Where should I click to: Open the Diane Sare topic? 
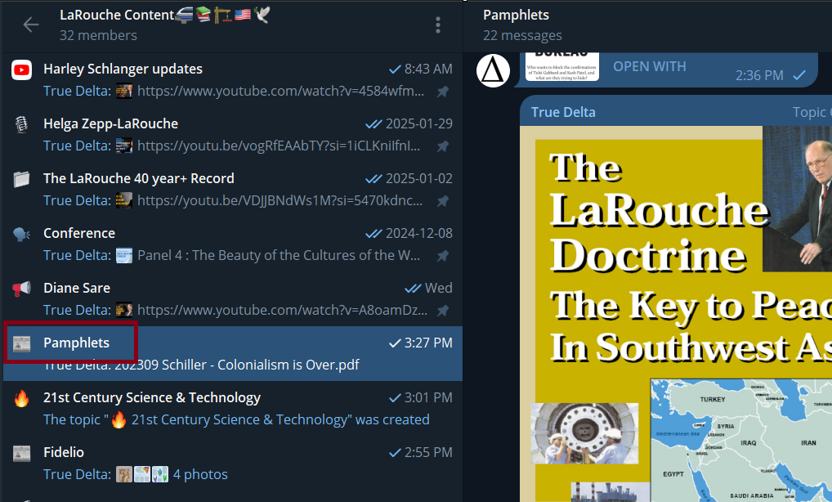233,298
